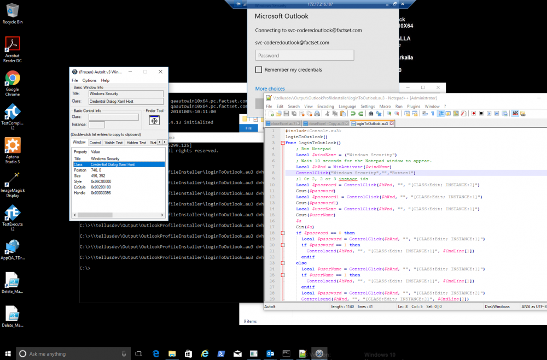
Task: Click AutoIt tab strip right scroll arrow
Action: [x=164, y=142]
